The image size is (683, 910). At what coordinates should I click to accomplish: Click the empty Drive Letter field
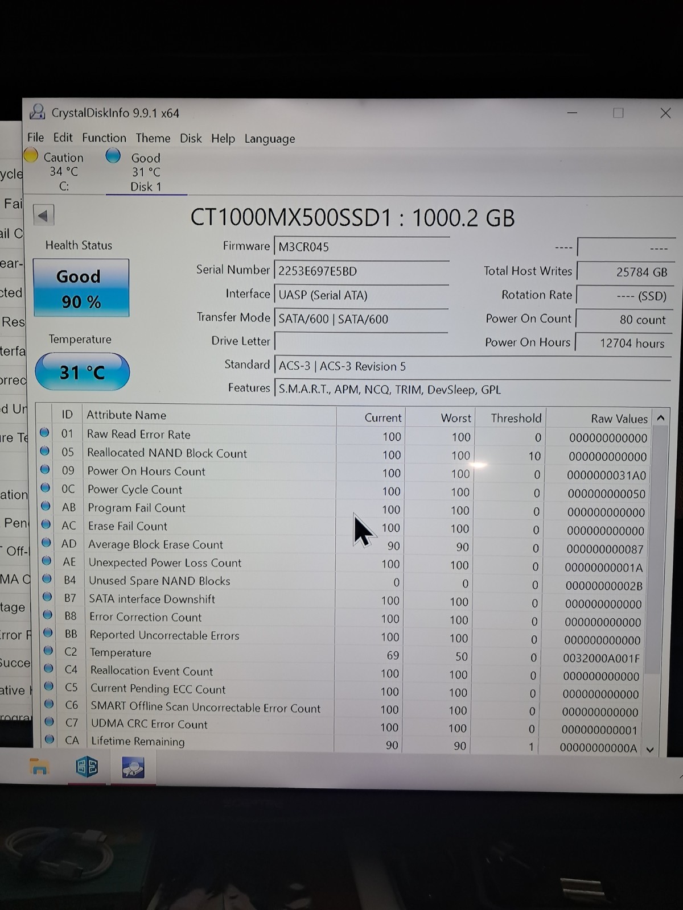[362, 342]
